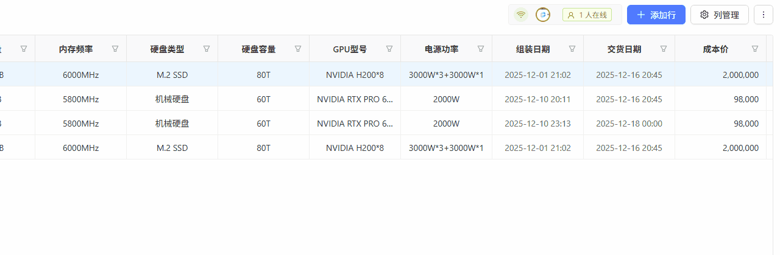Click the 80T cell in the highlighted row

pos(263,75)
